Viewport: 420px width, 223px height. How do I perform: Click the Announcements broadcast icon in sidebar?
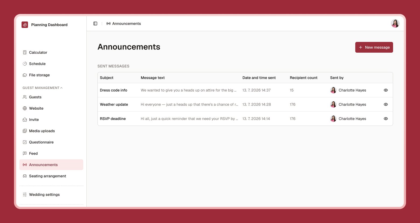tap(25, 165)
